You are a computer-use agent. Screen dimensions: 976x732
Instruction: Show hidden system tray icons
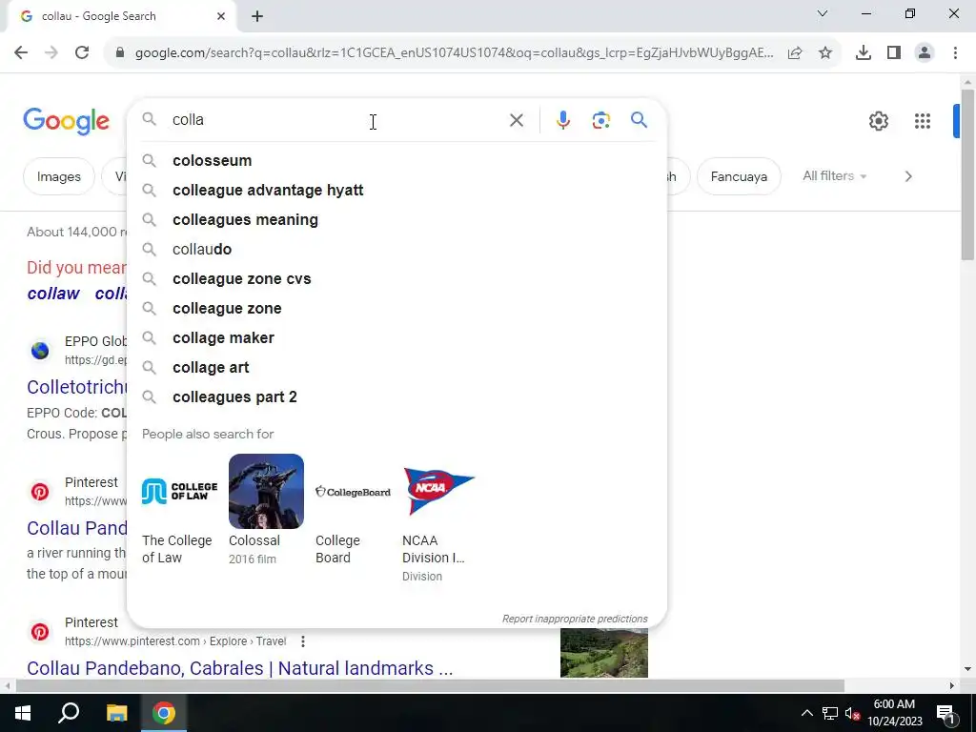pos(806,713)
